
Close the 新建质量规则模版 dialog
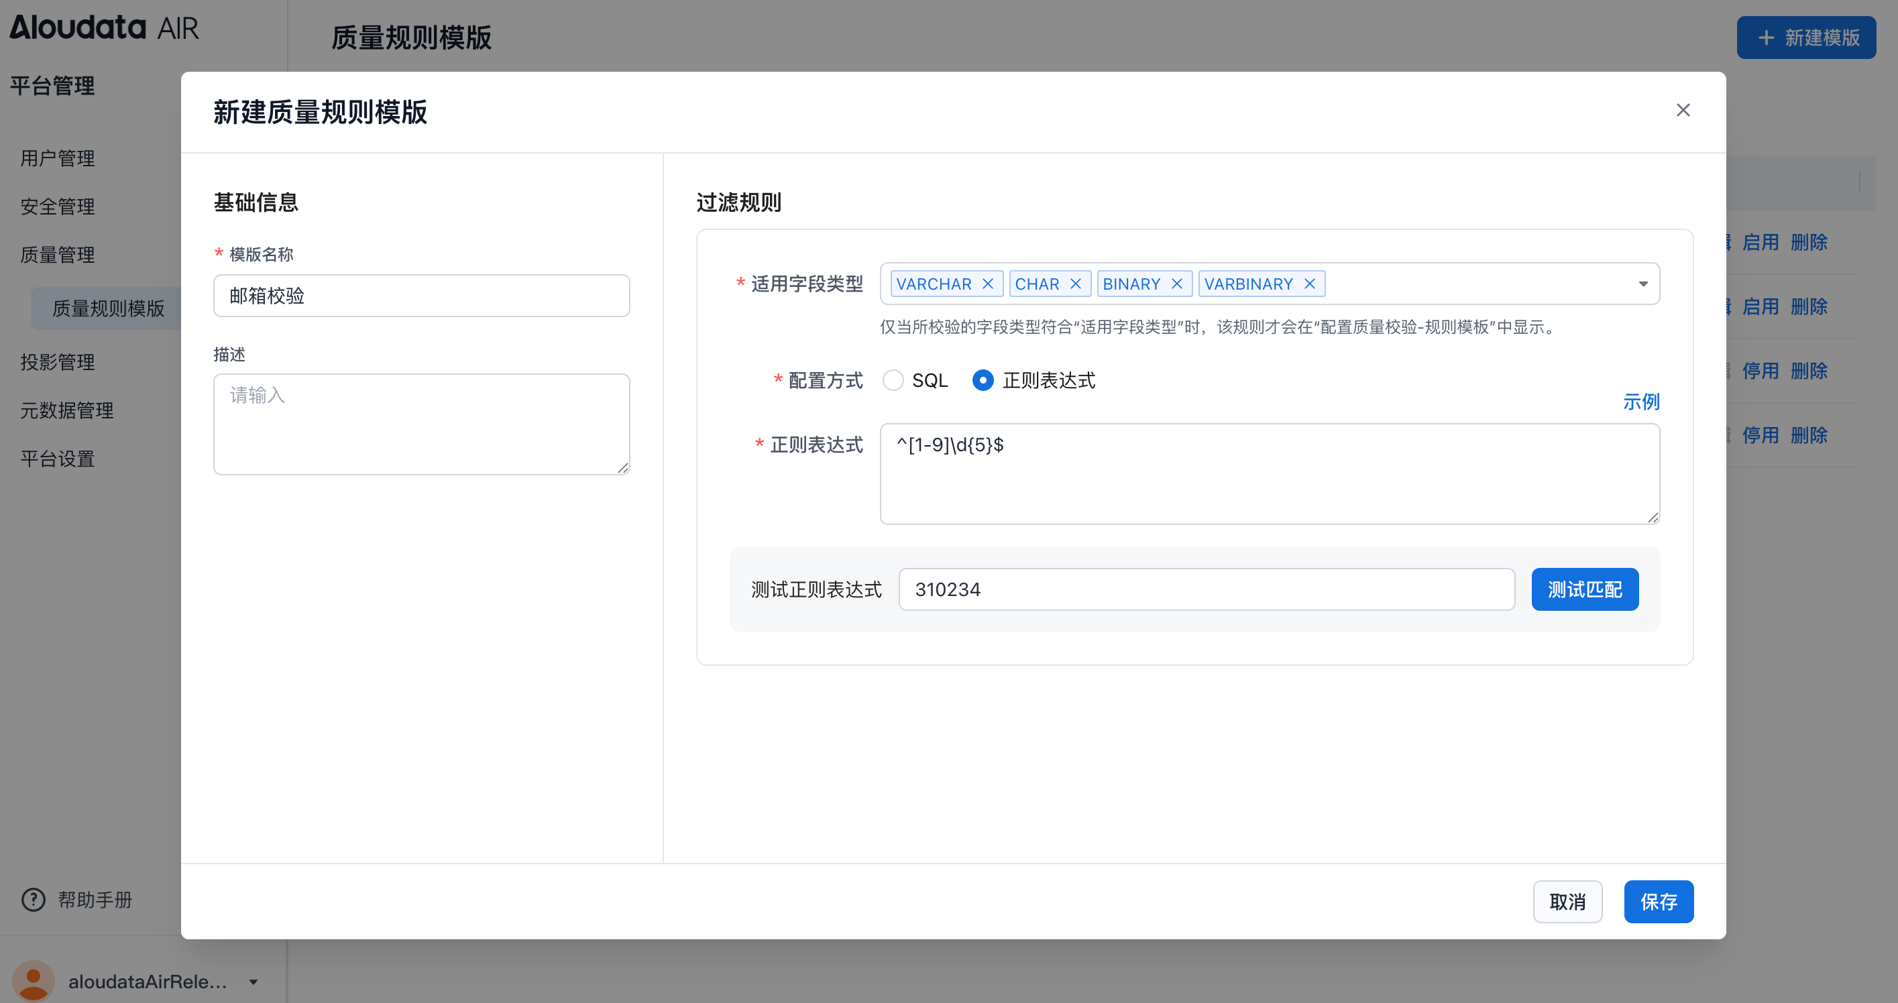1683,110
